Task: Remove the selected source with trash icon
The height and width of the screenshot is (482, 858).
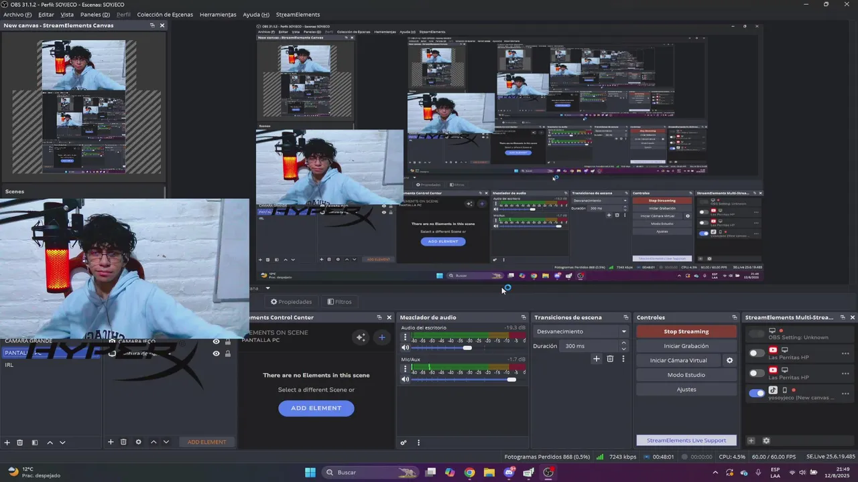Action: (x=123, y=442)
